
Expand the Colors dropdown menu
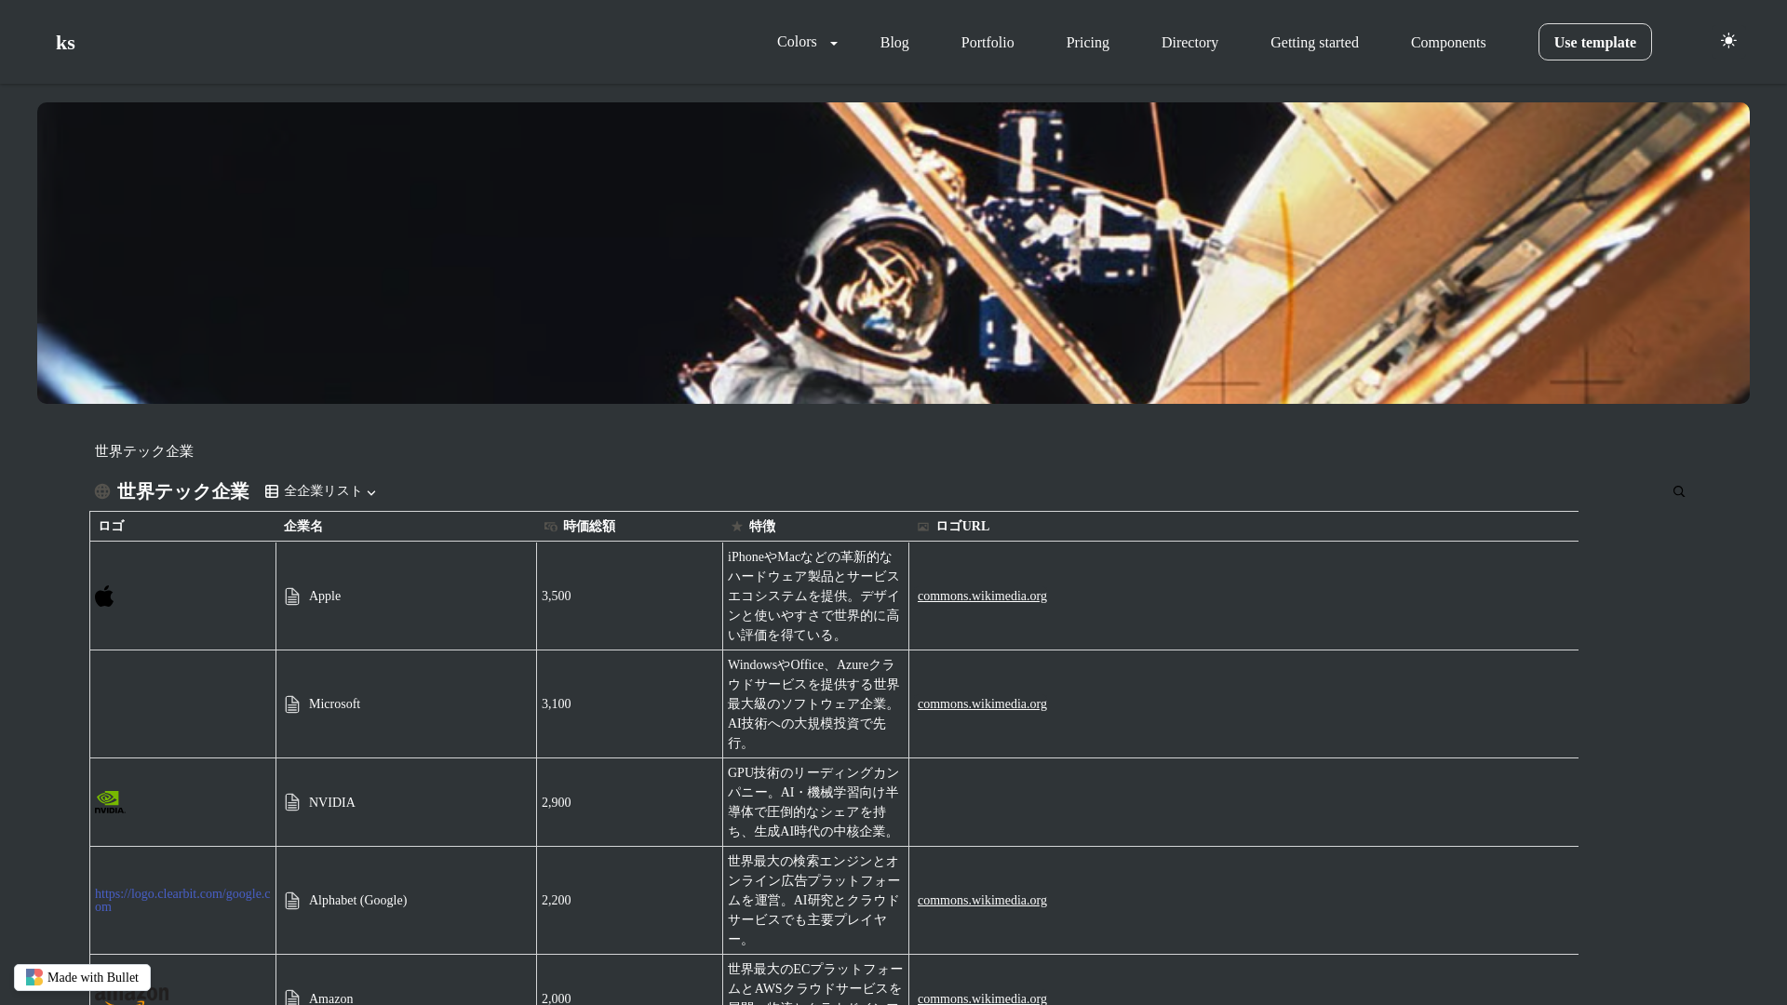point(807,42)
